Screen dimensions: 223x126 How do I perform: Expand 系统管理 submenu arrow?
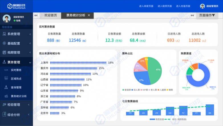(30, 34)
